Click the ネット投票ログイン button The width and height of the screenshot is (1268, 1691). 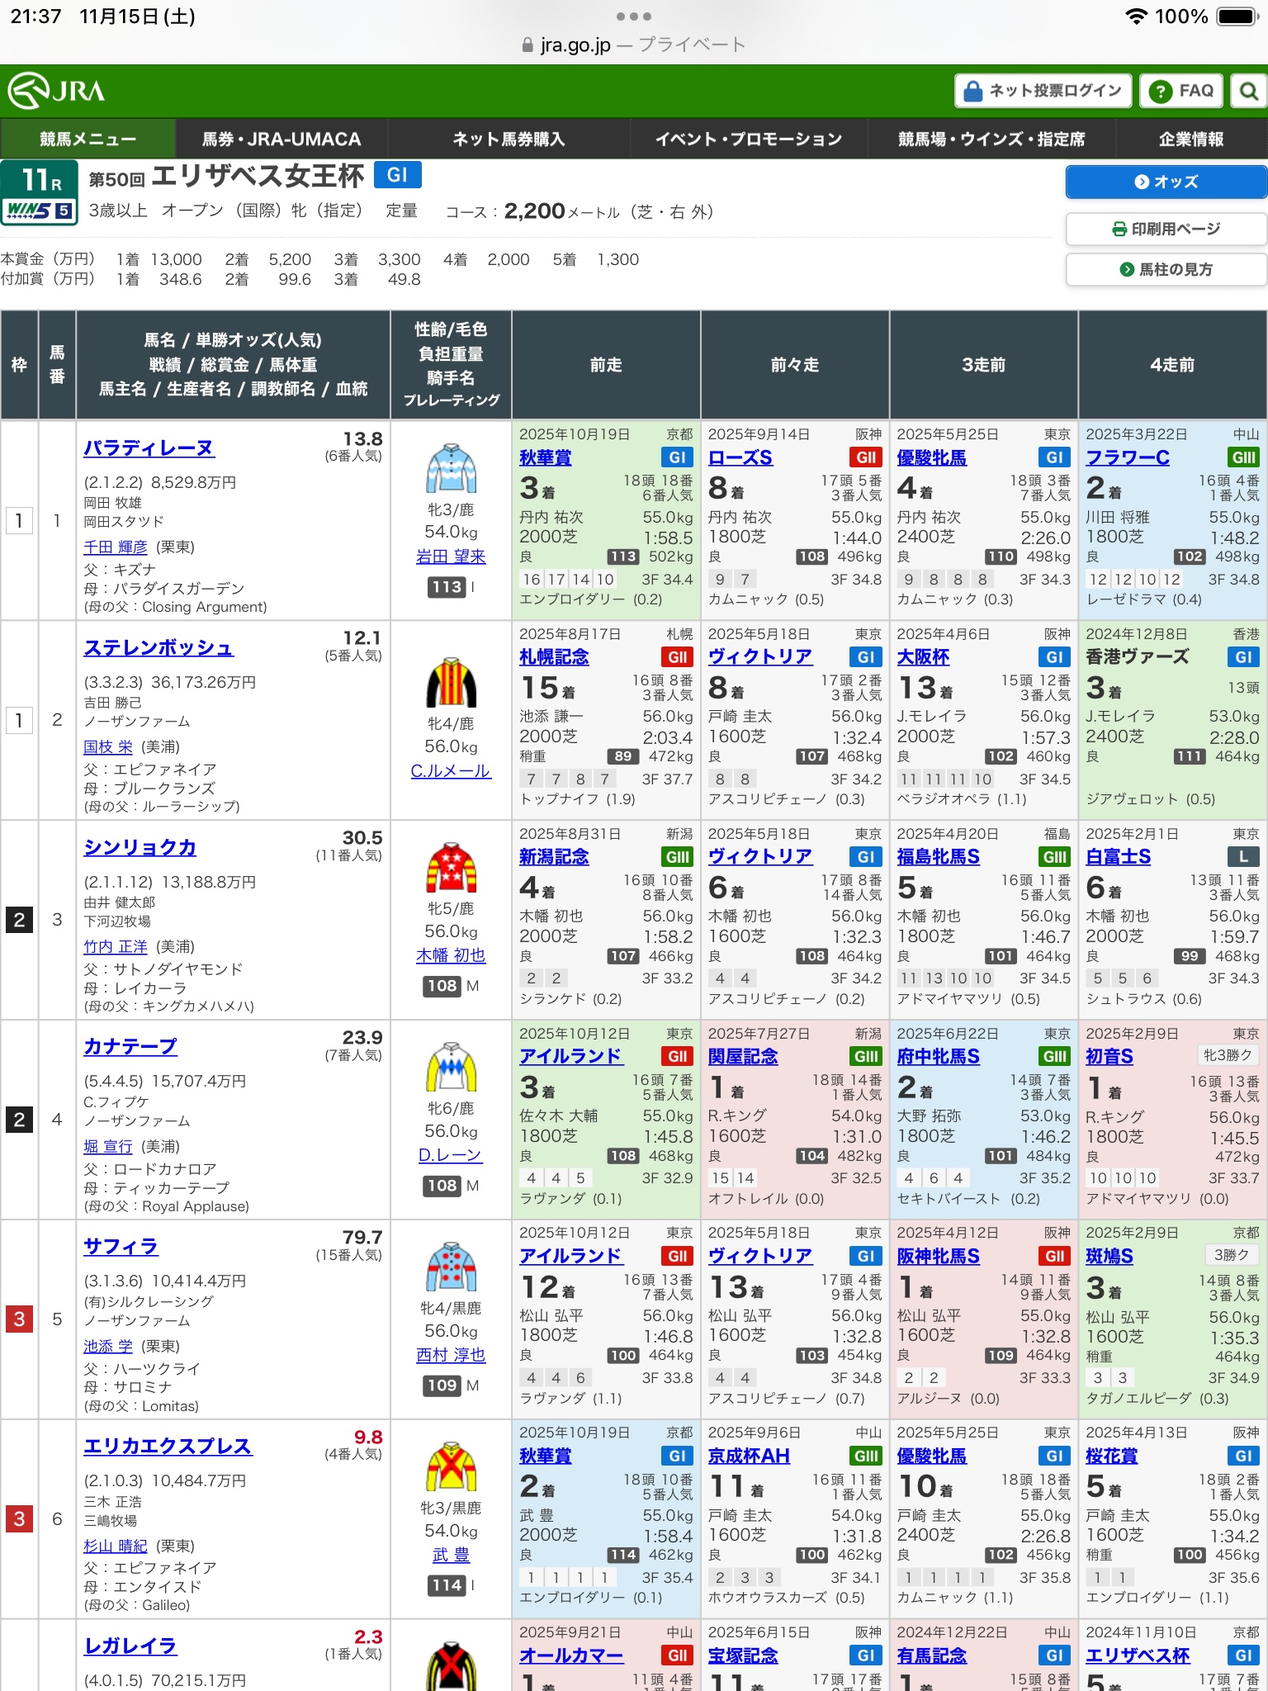click(1043, 91)
